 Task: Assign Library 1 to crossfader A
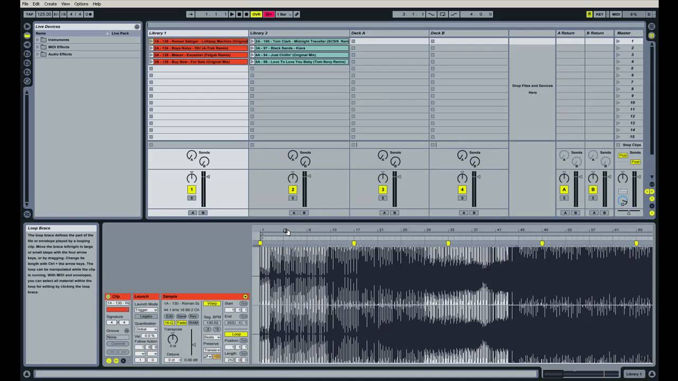coord(193,213)
